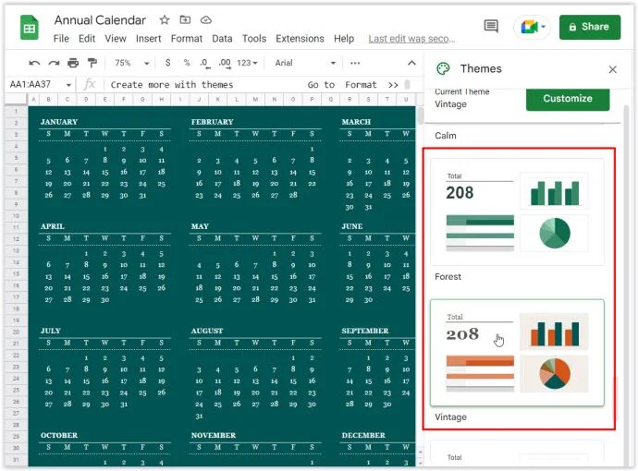
Task: Click the Annual Calendar title
Action: click(x=100, y=20)
